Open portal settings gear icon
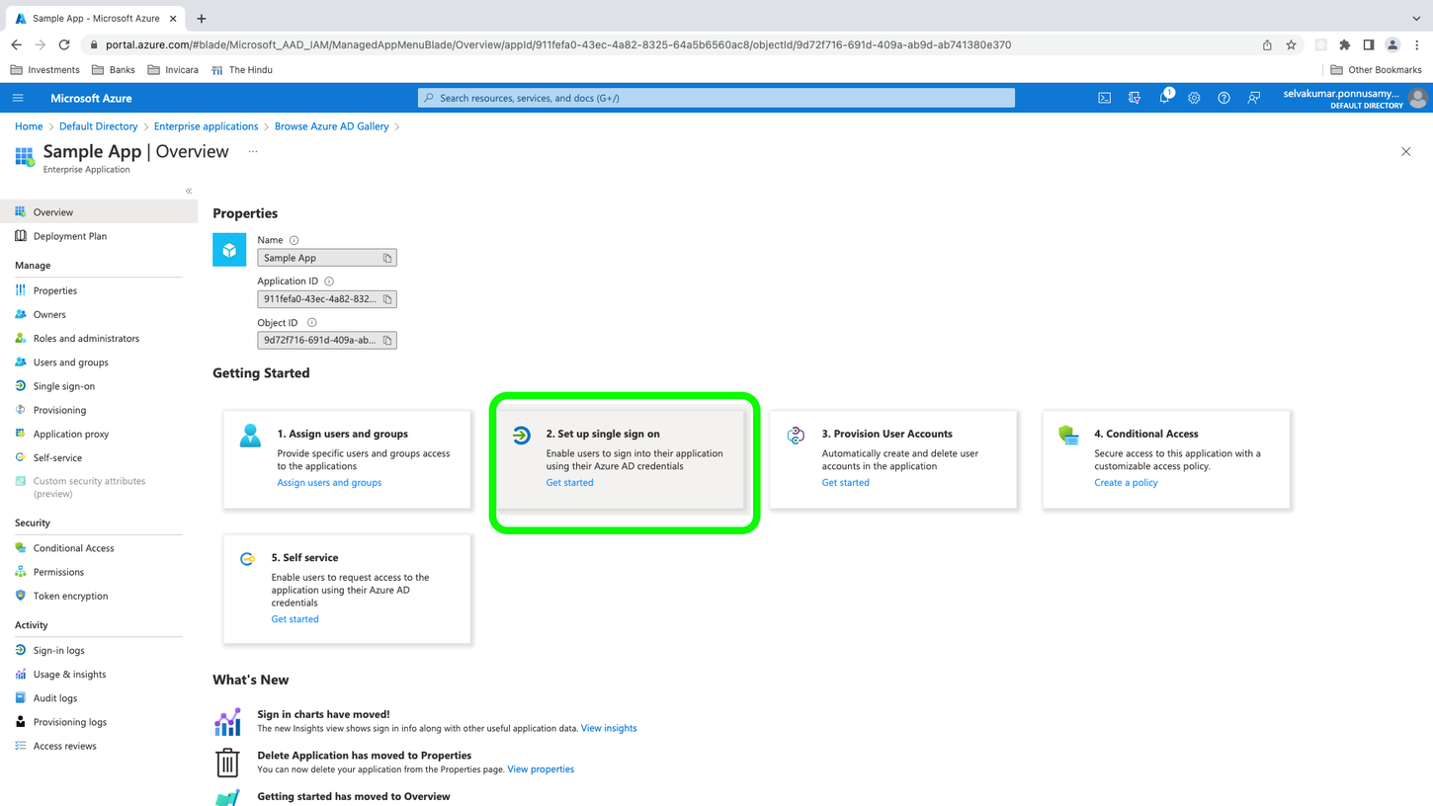Image resolution: width=1433 pixels, height=806 pixels. (x=1194, y=98)
